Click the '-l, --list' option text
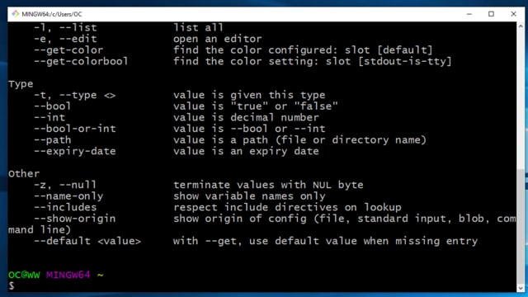The width and height of the screenshot is (528, 297). point(65,27)
